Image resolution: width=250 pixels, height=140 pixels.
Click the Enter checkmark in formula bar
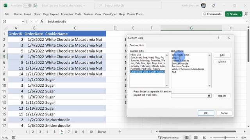pyautogui.click(x=36, y=21)
